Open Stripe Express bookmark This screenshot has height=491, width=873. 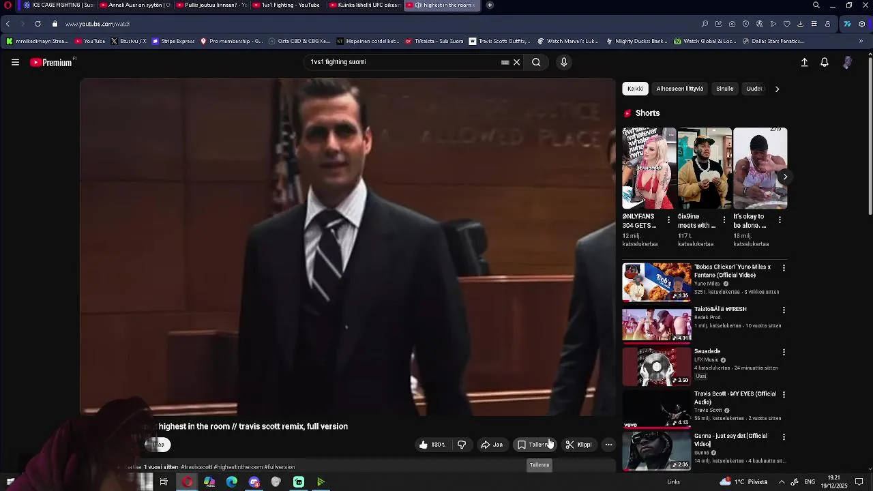click(x=173, y=41)
